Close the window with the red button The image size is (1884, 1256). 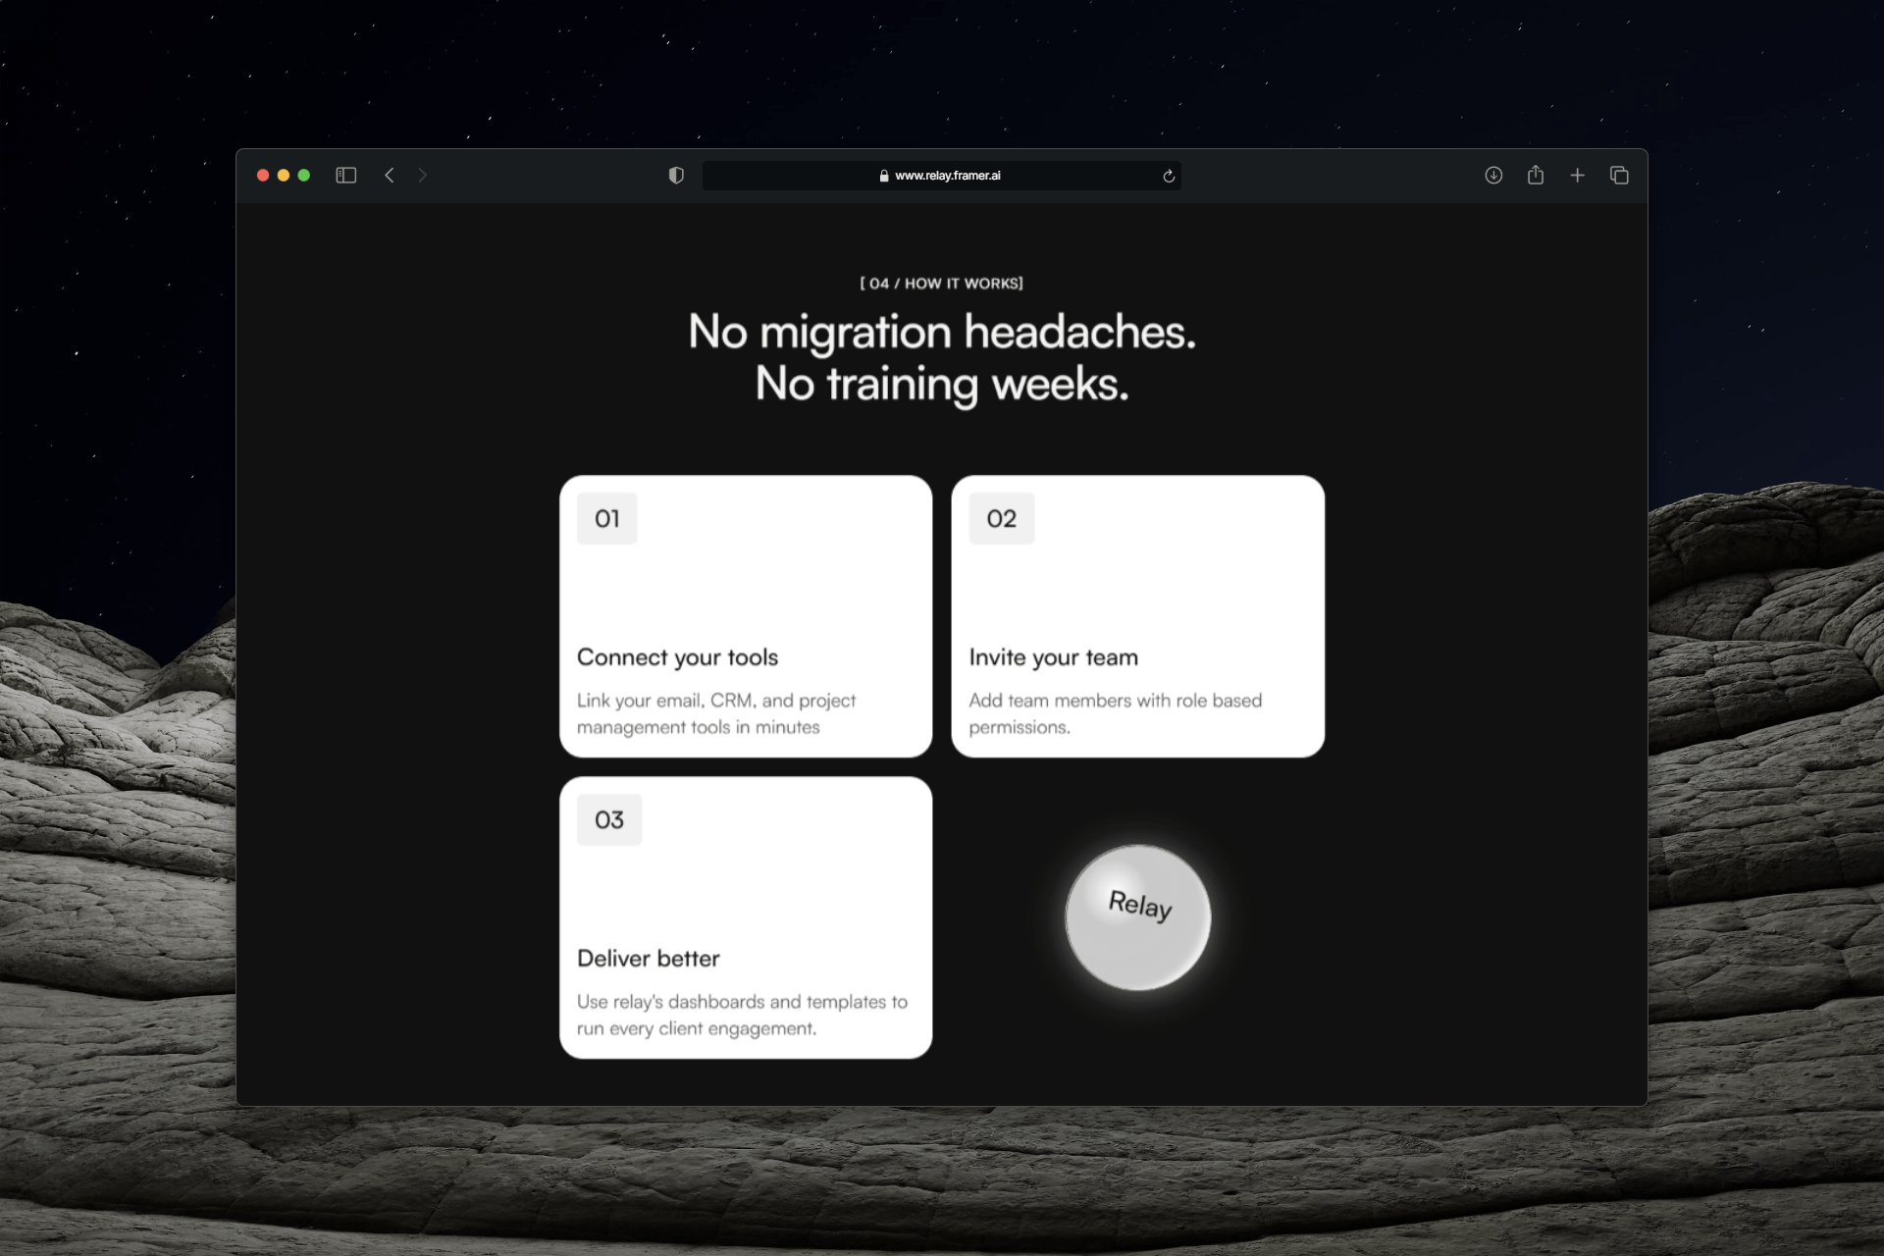click(x=263, y=176)
